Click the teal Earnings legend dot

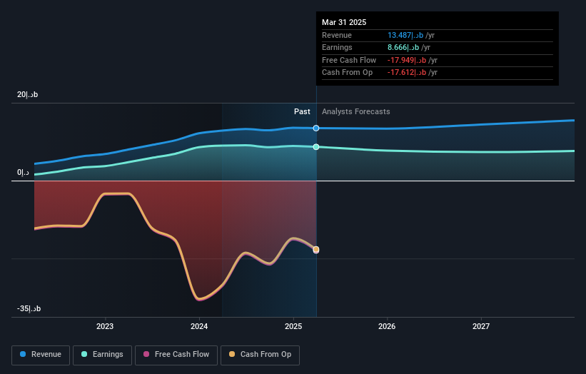pos(84,354)
